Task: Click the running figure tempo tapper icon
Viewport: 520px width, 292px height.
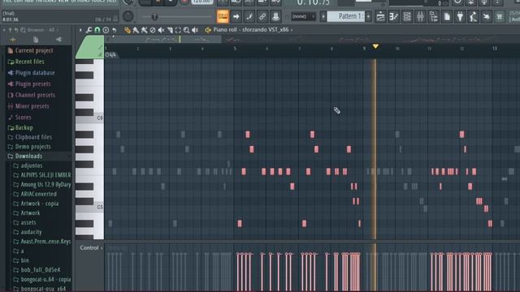Action: pyautogui.click(x=473, y=16)
